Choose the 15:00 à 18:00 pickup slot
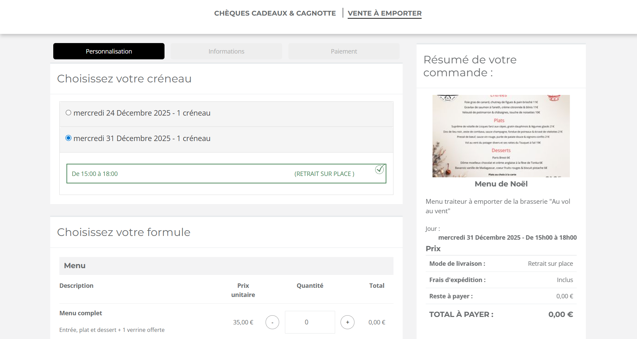The height and width of the screenshot is (339, 637). (95, 174)
